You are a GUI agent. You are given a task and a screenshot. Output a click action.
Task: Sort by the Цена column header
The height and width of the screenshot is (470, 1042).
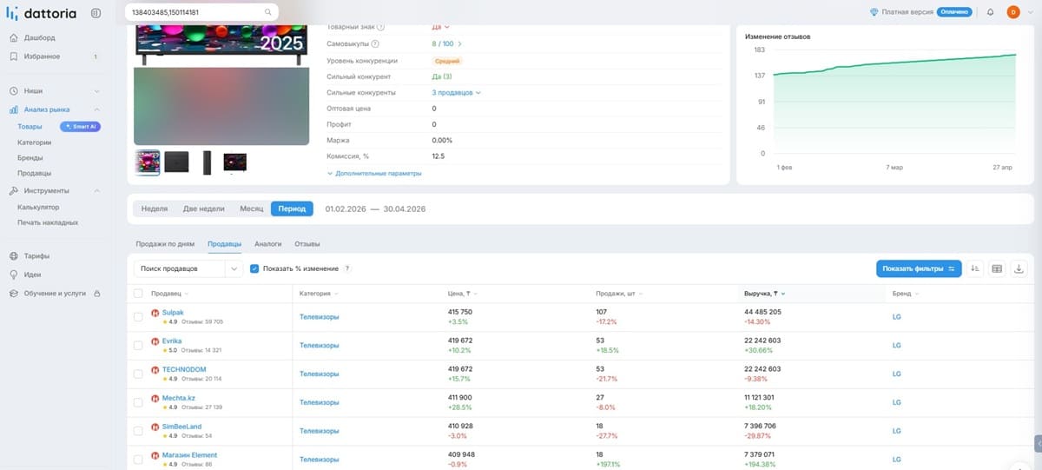point(463,294)
